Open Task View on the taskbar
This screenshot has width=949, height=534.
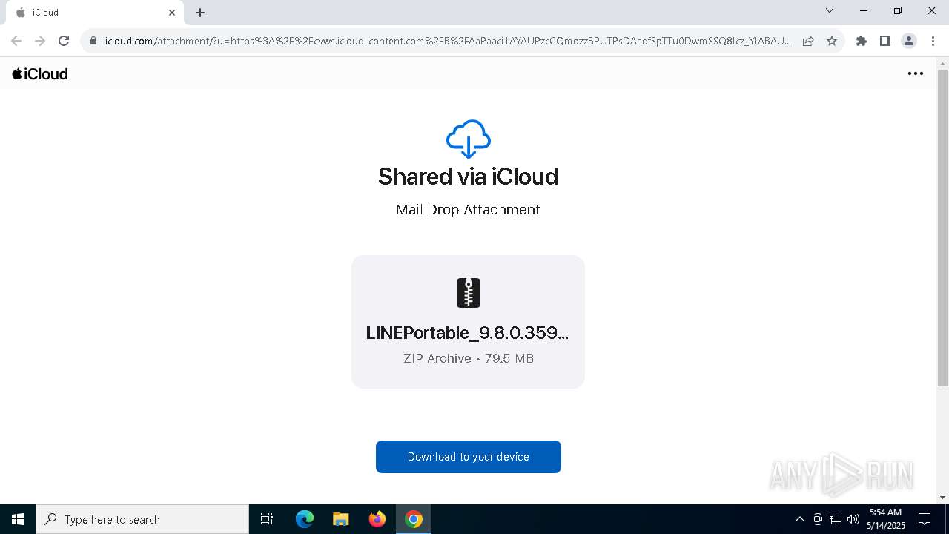pos(267,519)
